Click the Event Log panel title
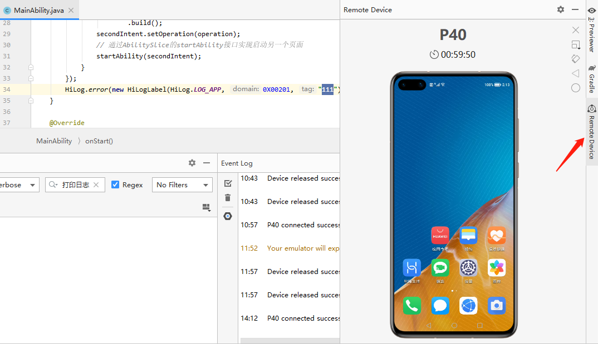Image resolution: width=598 pixels, height=344 pixels. (x=237, y=163)
